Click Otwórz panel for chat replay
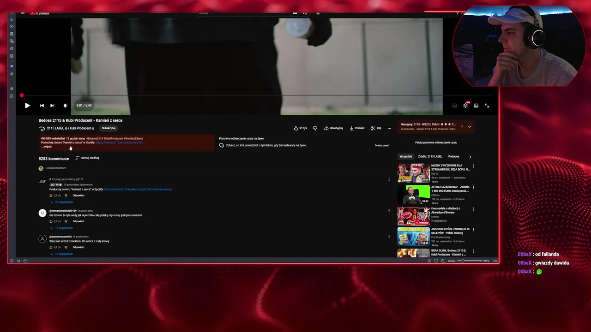 coord(381,145)
